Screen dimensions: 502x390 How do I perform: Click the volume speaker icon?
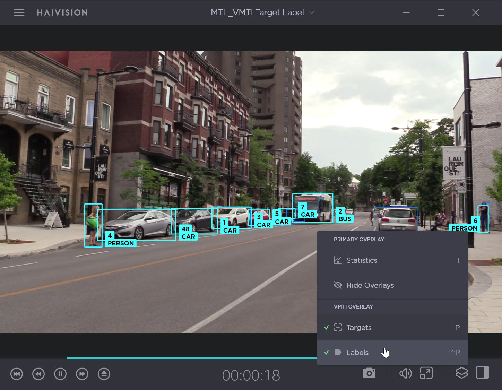tap(405, 373)
